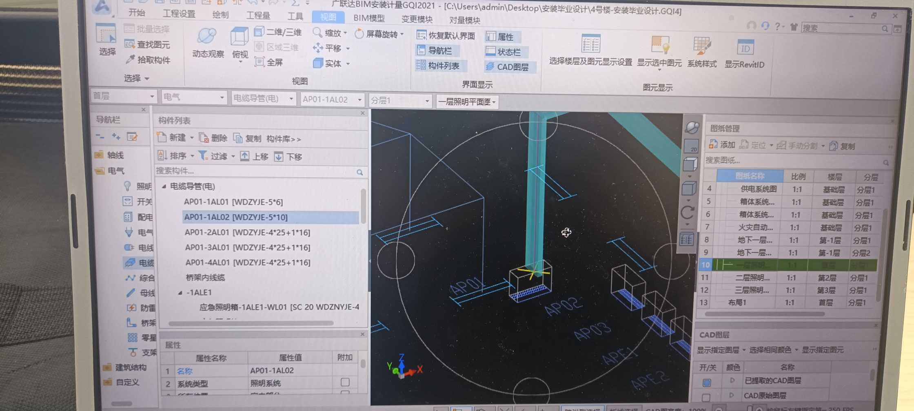Select 桥架 cable tray category in navigation
This screenshot has height=411, width=914.
141,323
